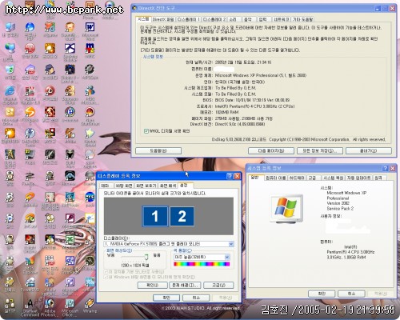Screen dimensions: 400x320
Task: Click the Next Page button in DirectX tool
Action: pos(271,150)
